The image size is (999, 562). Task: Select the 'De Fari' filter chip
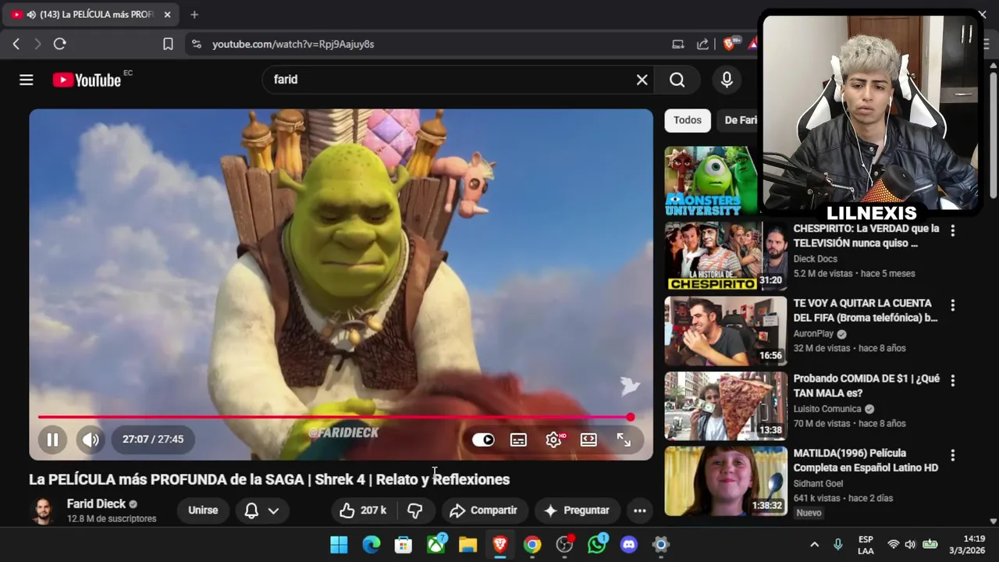tap(738, 120)
